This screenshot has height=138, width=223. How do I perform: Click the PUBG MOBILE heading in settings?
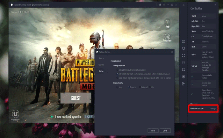(116, 61)
